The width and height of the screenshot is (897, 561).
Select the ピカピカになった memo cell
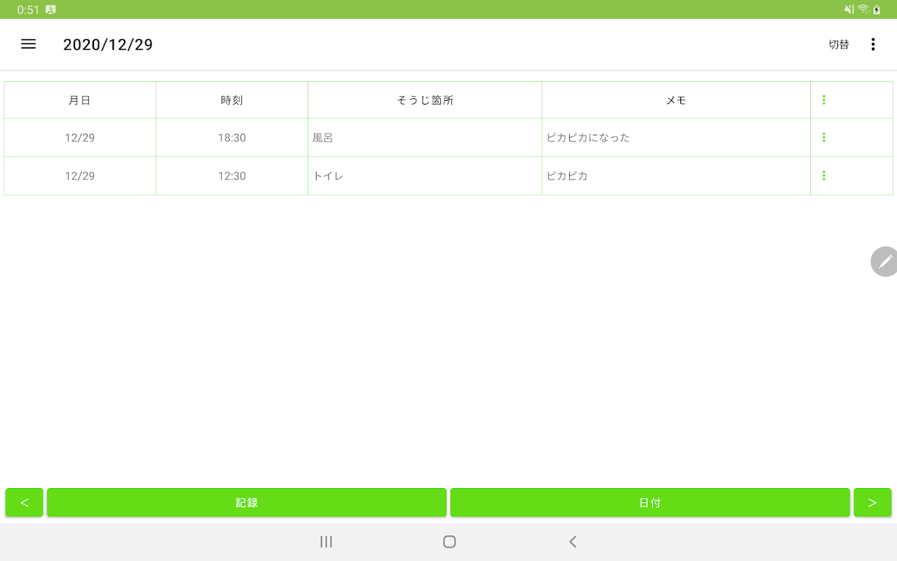click(x=676, y=137)
